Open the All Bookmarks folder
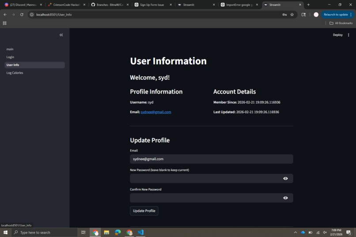356x237 pixels. (341, 23)
